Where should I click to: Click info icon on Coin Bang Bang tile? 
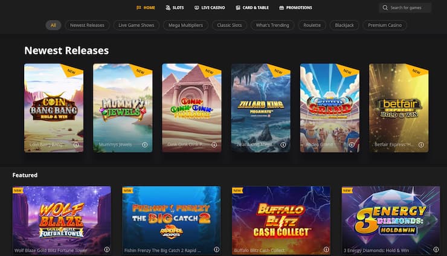click(77, 145)
